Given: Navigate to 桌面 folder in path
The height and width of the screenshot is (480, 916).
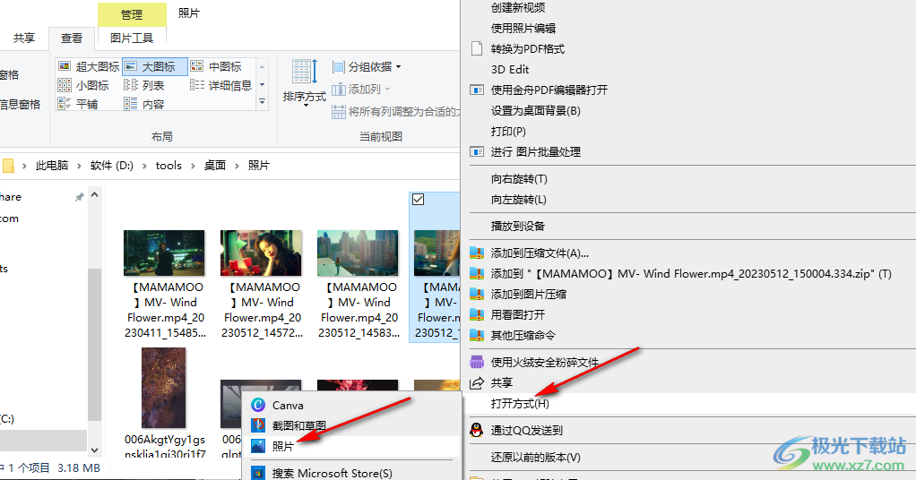Looking at the screenshot, I should coord(215,166).
